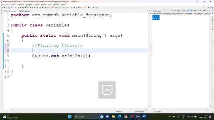The width and height of the screenshot is (214, 120).
Task: Click the Debug toolbar icon
Action: point(18,8)
